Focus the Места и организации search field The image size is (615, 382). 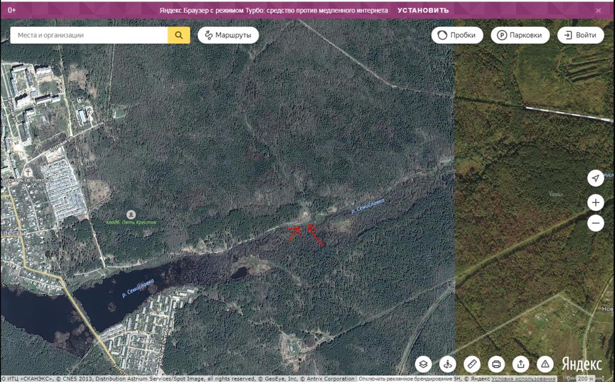(89, 35)
